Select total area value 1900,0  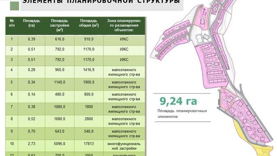click(89, 82)
